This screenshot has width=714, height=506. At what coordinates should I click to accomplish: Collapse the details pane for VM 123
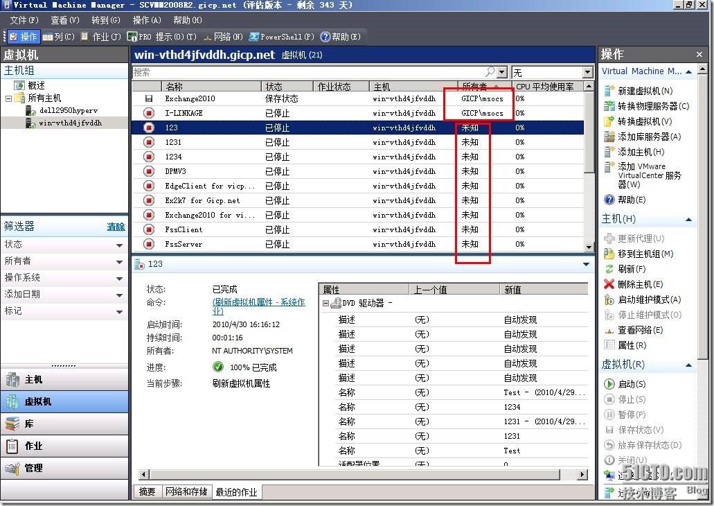pyautogui.click(x=586, y=264)
